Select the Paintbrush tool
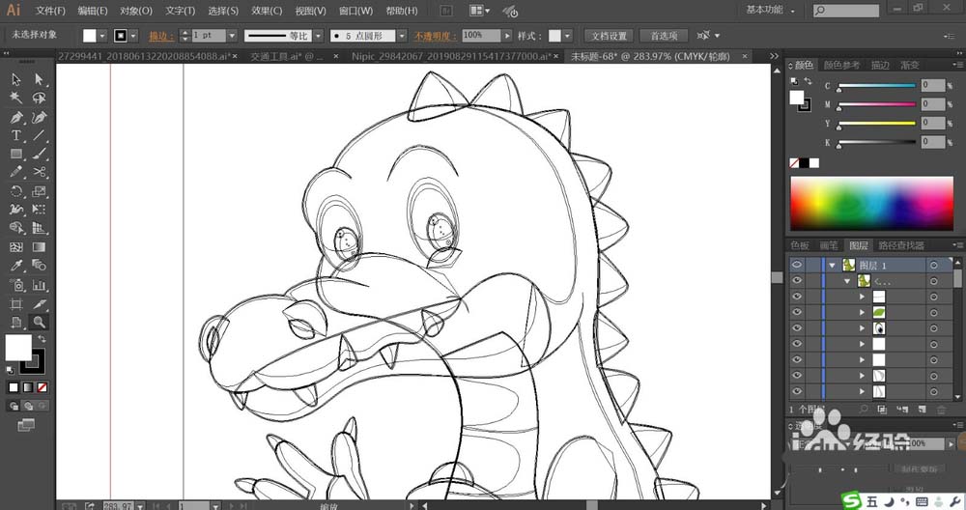The image size is (966, 510). 39,154
